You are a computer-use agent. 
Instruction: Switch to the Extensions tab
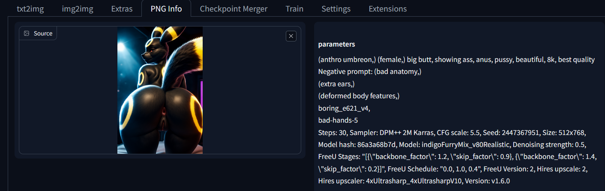coord(387,9)
